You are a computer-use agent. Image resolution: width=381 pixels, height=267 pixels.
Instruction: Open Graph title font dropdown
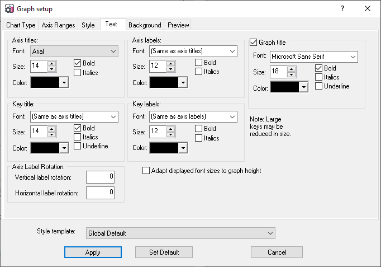click(x=314, y=57)
